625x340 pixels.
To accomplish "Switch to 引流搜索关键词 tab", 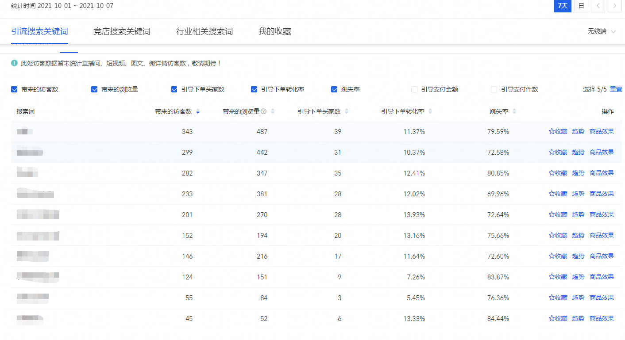I will click(39, 31).
